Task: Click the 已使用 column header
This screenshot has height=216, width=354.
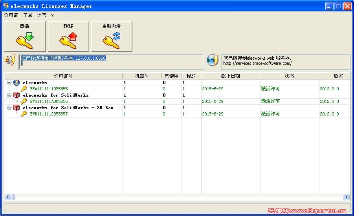Action: [x=172, y=76]
